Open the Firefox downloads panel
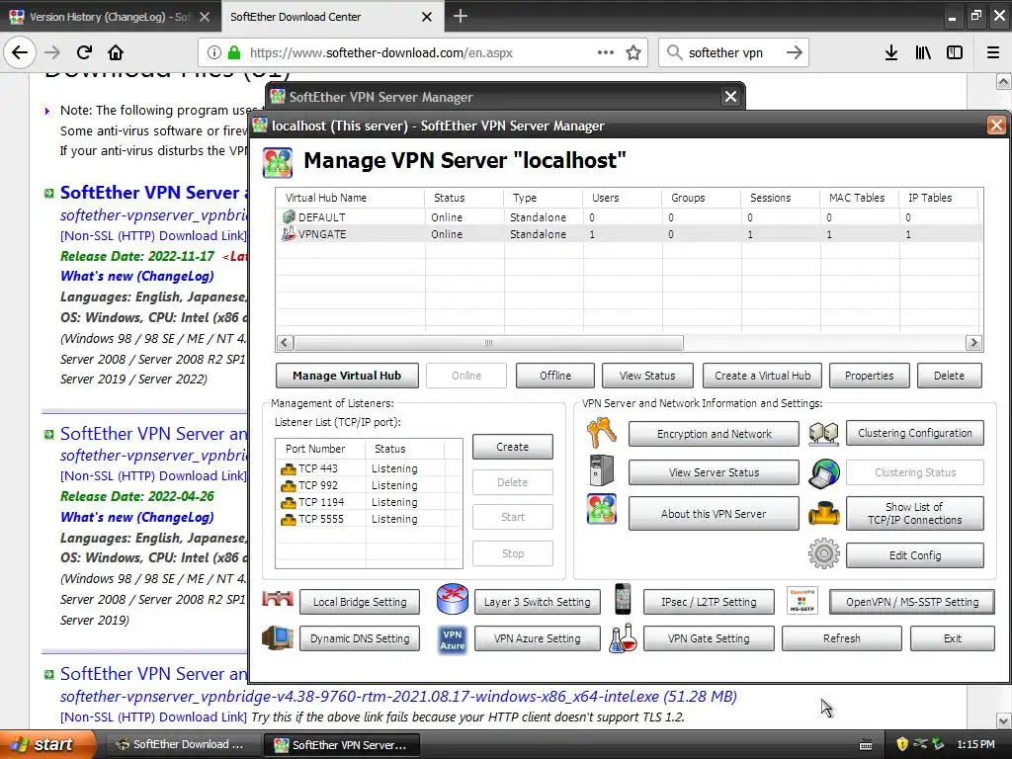 [x=890, y=52]
